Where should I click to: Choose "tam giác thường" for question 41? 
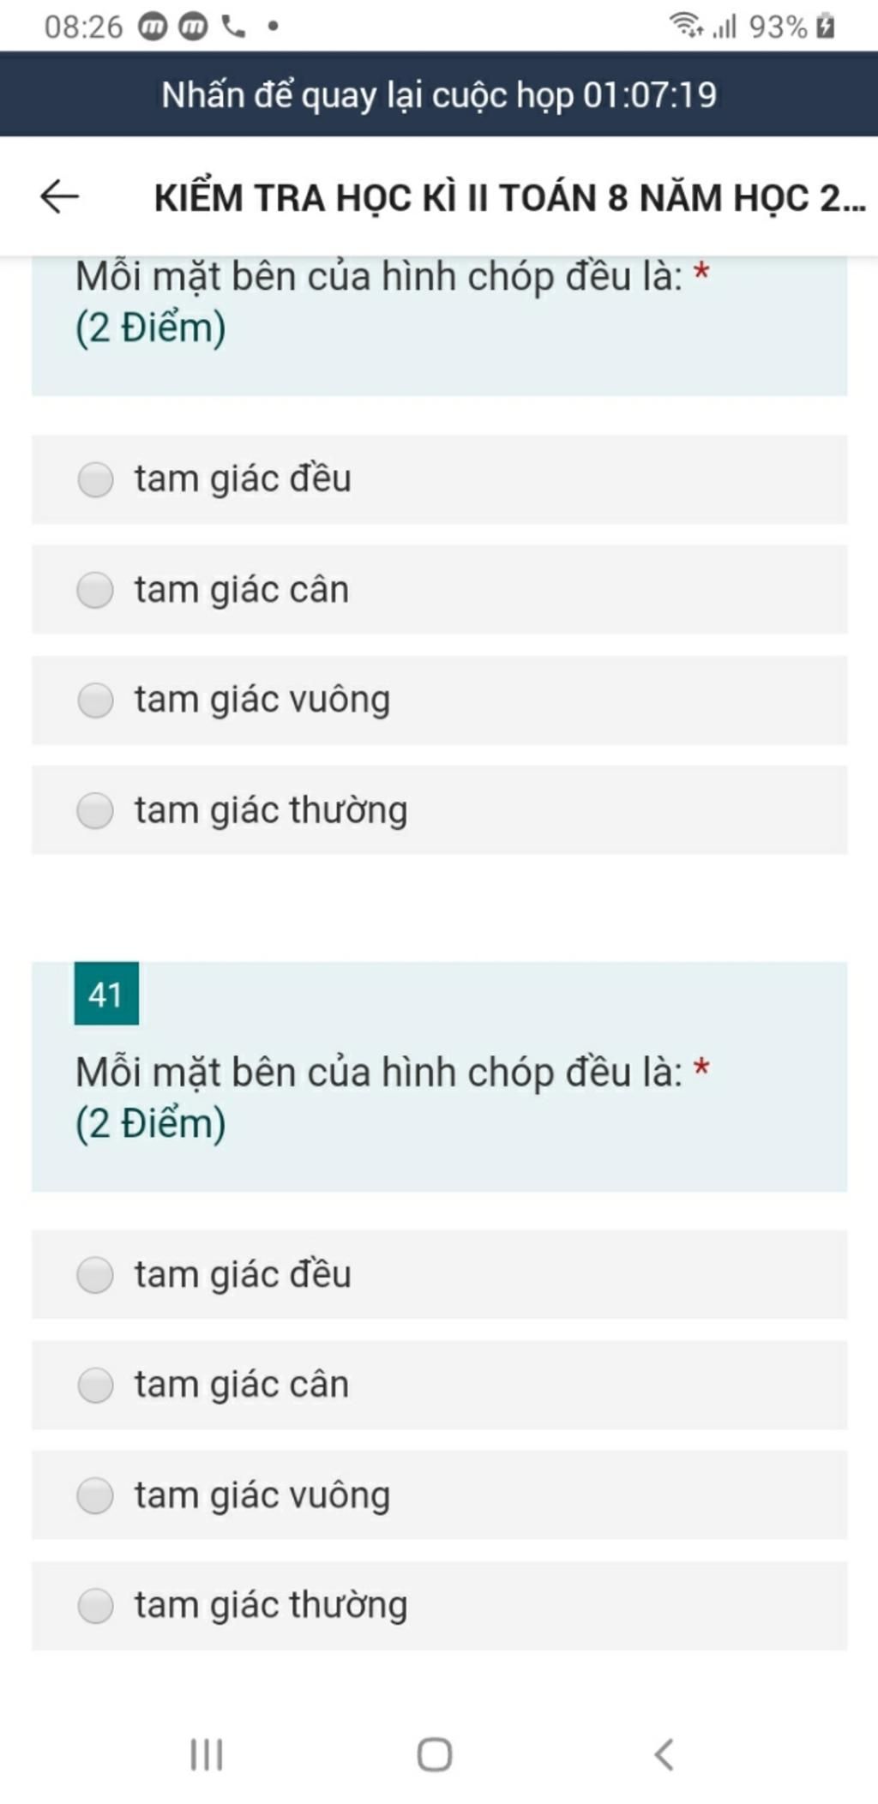tap(439, 1605)
